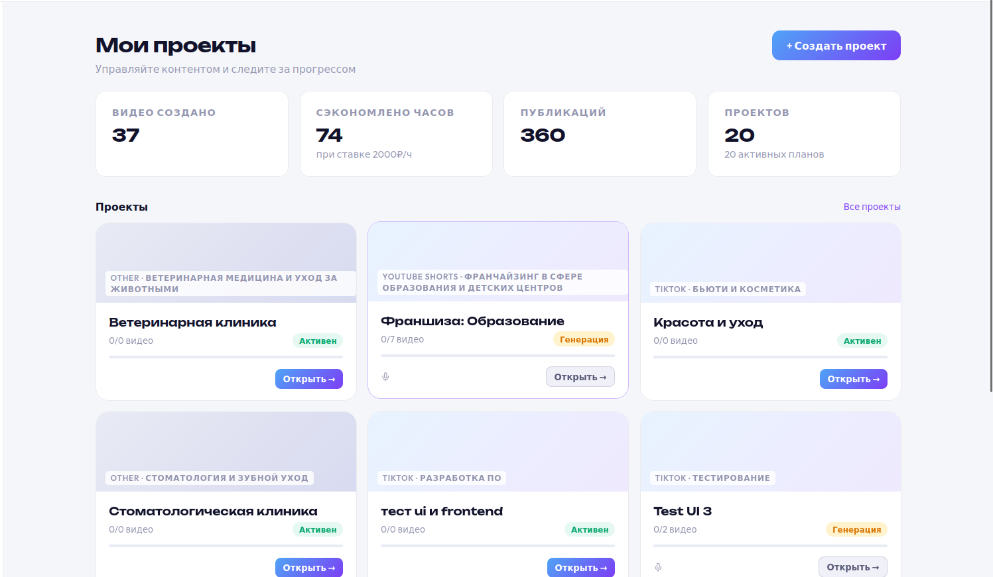Open the Красота и уход project
993x577 pixels.
pos(853,379)
